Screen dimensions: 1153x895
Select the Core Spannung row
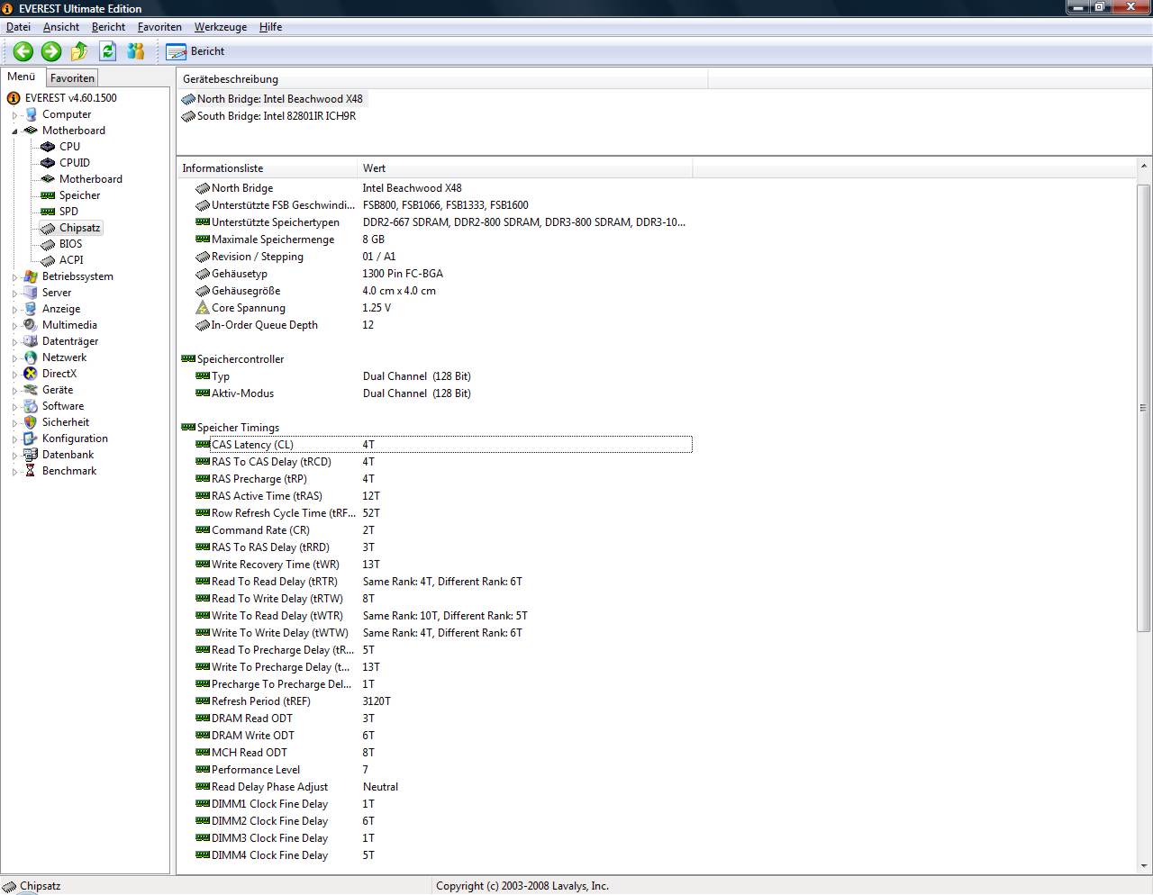(443, 308)
